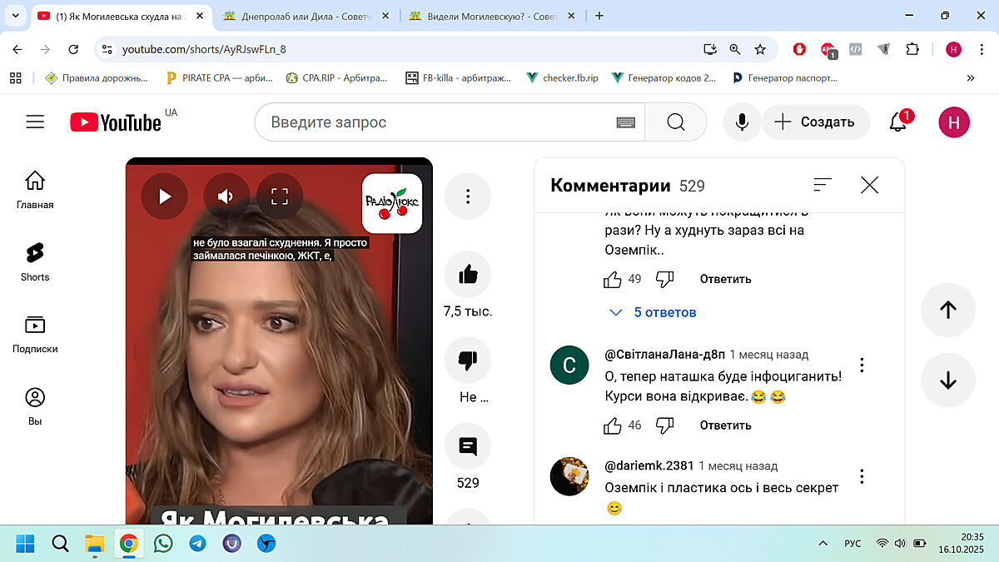The width and height of the screenshot is (999, 562).
Task: Open the Подписки sidebar section
Action: tap(35, 334)
